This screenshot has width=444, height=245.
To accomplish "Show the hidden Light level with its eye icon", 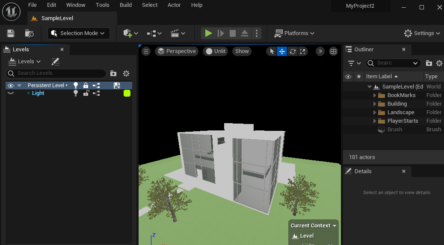I will [10, 93].
